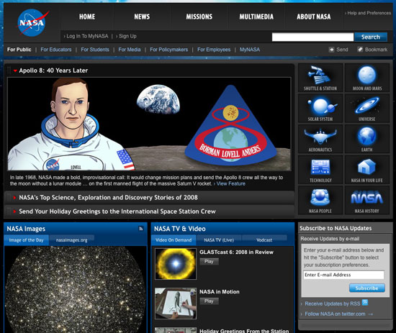Select the Vodcast tab
Image resolution: width=396 pixels, height=333 pixels.
(264, 240)
